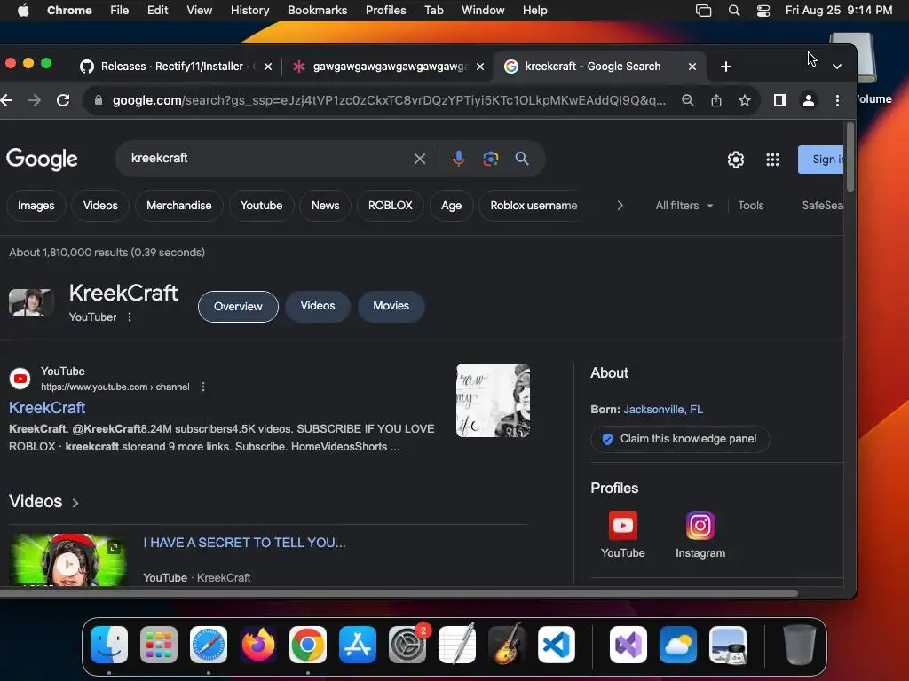
Task: Open Visual Studio Code from Dock
Action: tap(557, 645)
